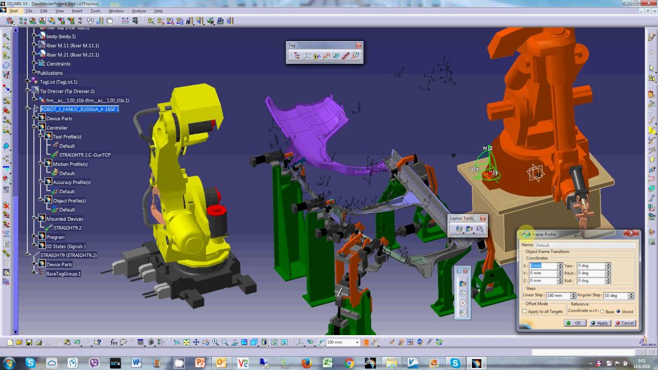The image size is (658, 370).
Task: Select the Pan view tool
Action: coord(196,342)
